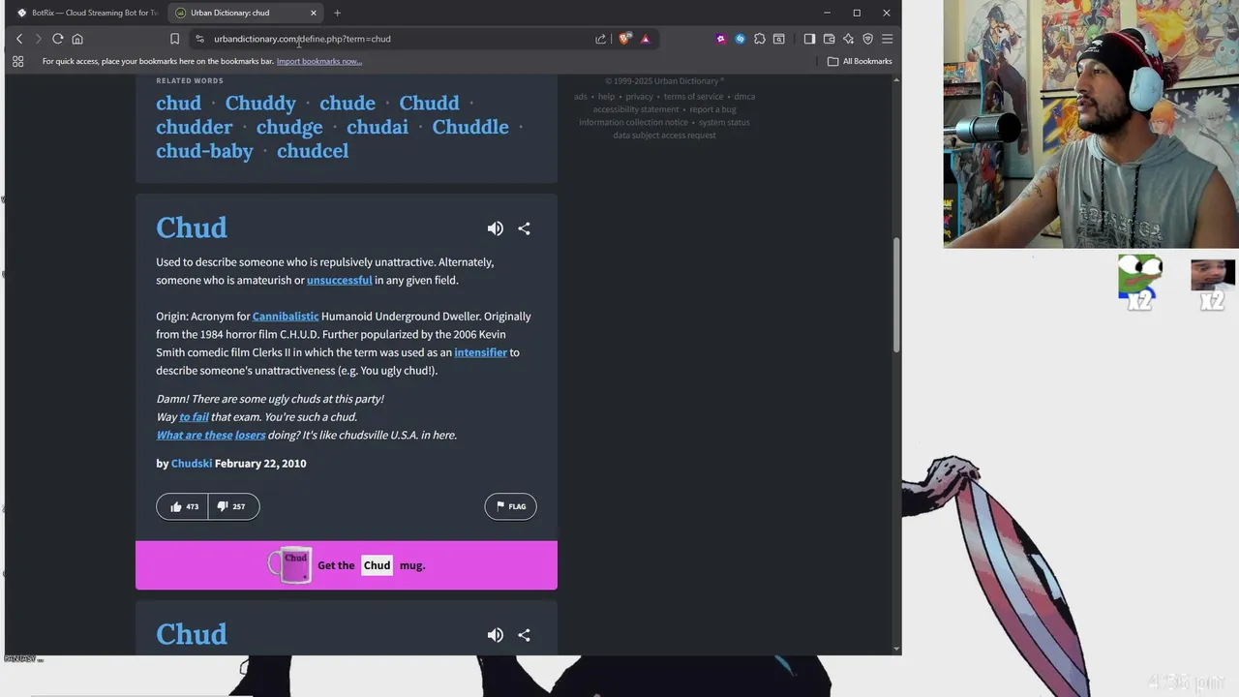Play audio for the second Chud entry
Screen dimensions: 1239x697
coord(495,635)
